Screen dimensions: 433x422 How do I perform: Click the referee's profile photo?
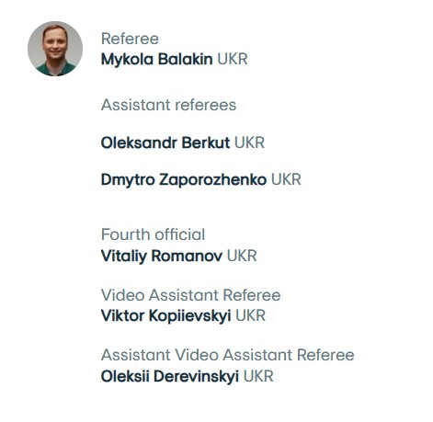[x=55, y=49]
